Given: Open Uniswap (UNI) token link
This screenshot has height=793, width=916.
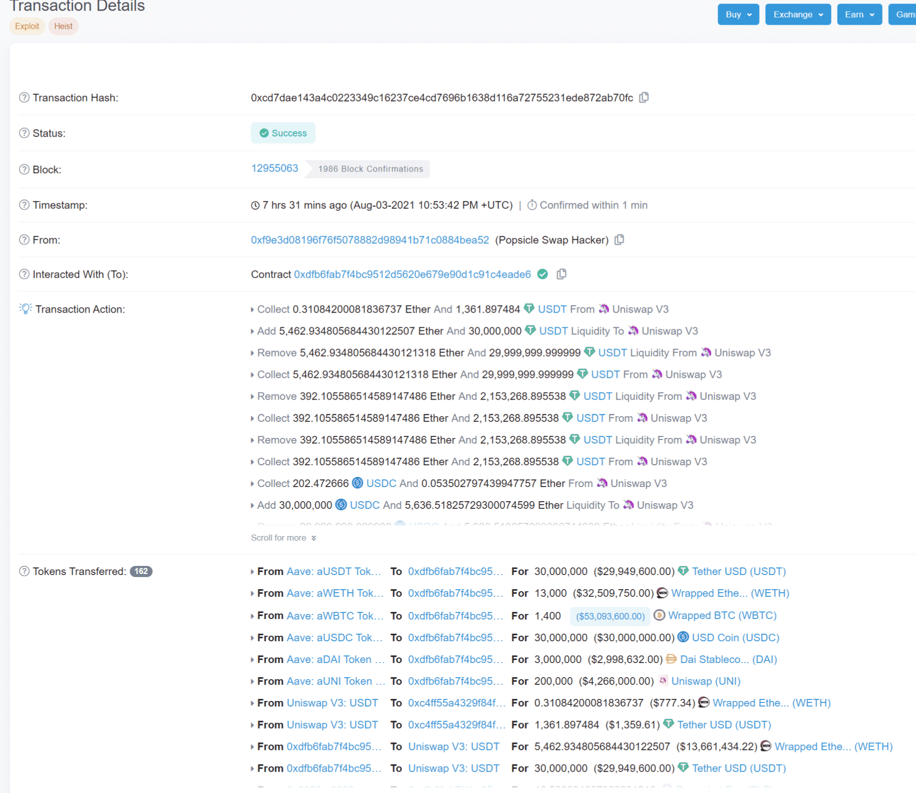Looking at the screenshot, I should (x=705, y=681).
